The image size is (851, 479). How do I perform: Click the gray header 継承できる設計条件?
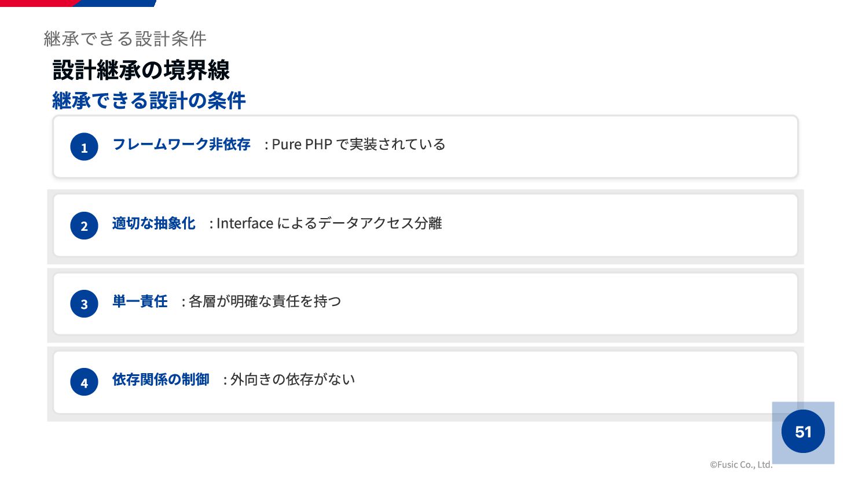[x=125, y=39]
